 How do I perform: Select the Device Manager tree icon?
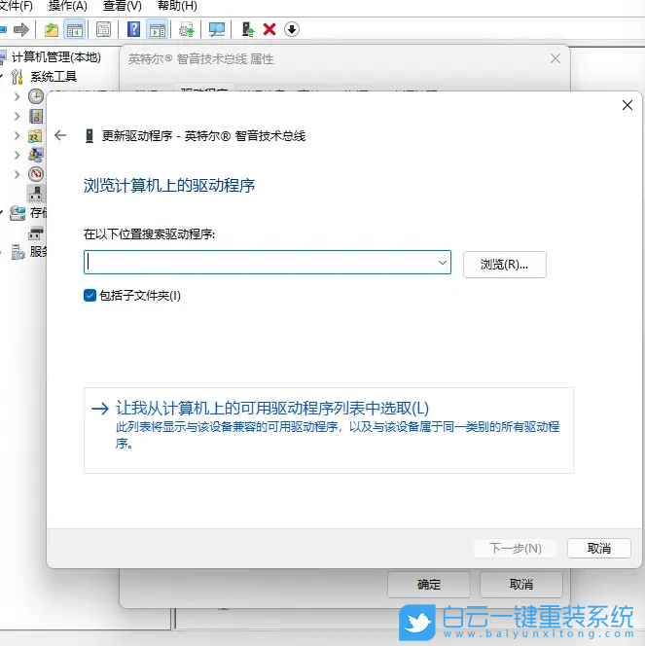[x=36, y=193]
